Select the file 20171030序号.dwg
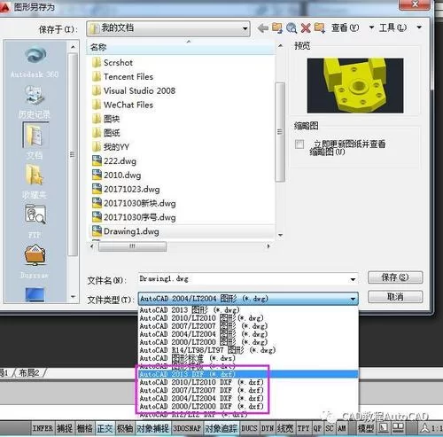Viewport: 443px width, 437px height. 134,217
